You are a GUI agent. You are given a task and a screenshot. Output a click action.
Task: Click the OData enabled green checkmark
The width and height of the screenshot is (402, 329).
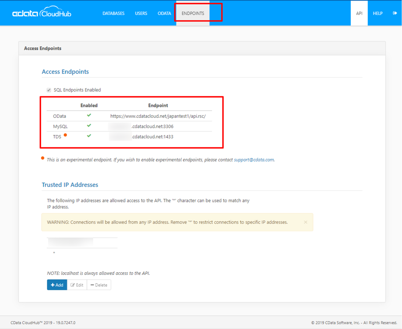tap(89, 115)
